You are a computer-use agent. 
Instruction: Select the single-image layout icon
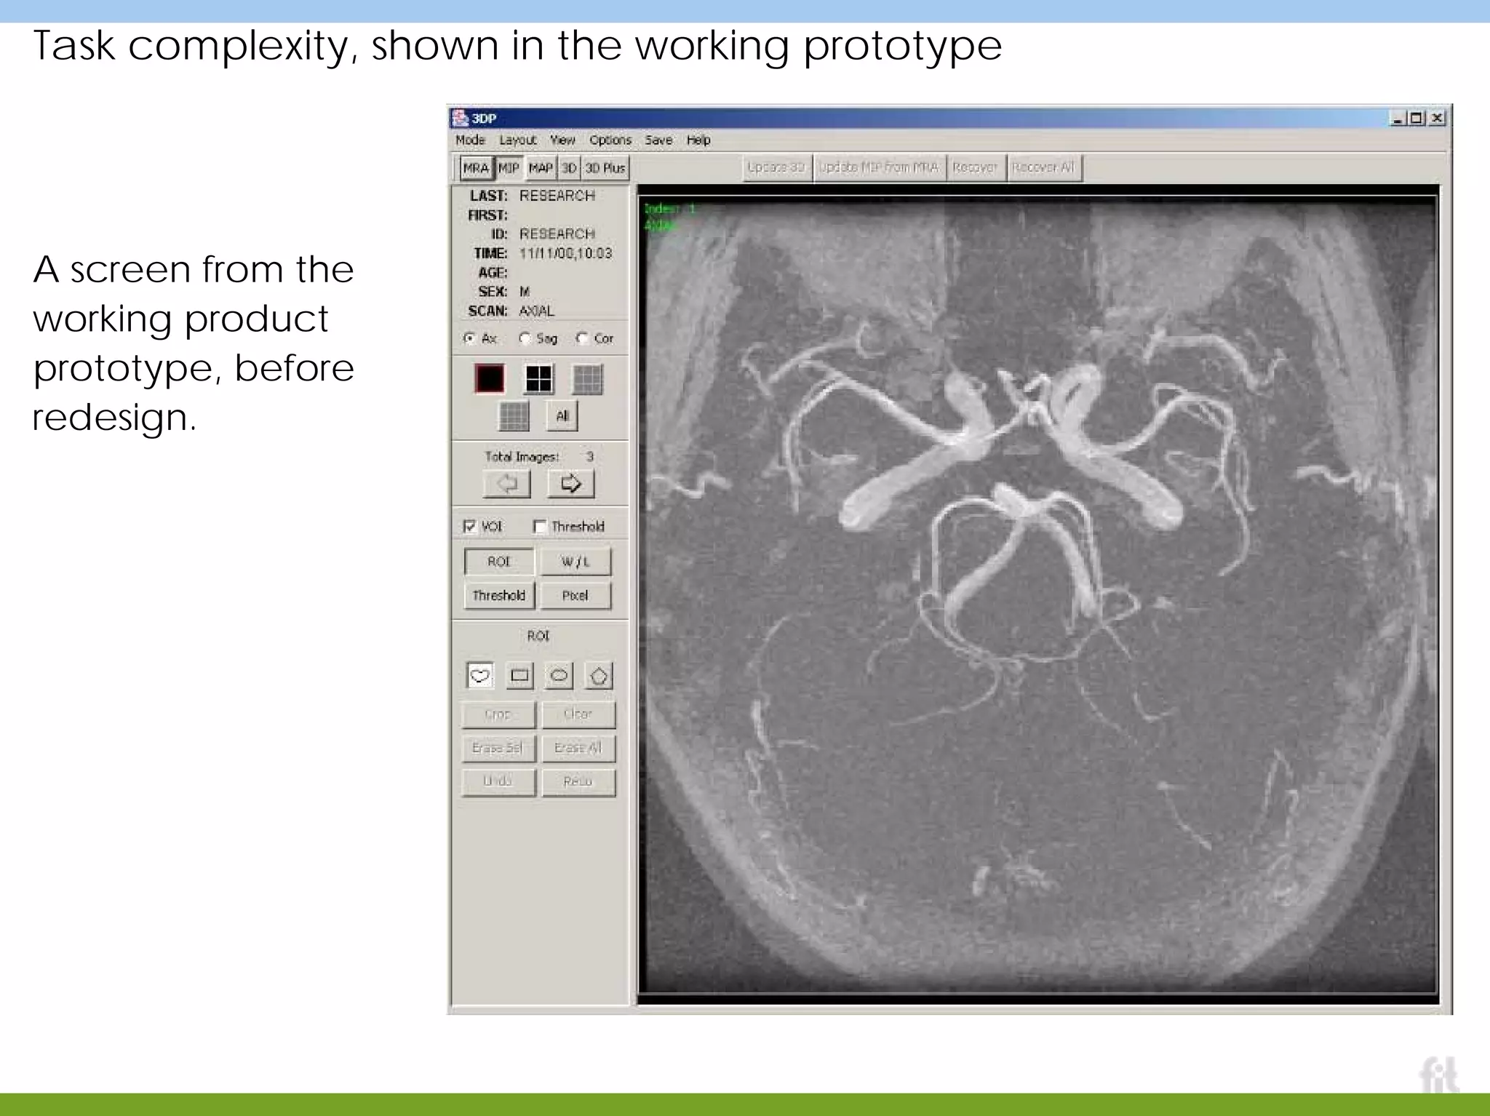pyautogui.click(x=489, y=378)
